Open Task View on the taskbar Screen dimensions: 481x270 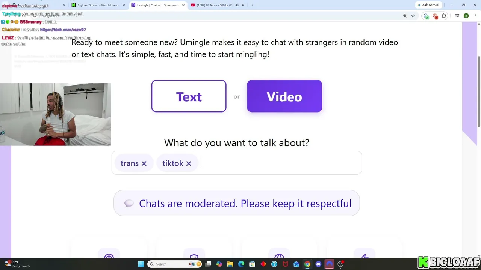tap(209, 264)
